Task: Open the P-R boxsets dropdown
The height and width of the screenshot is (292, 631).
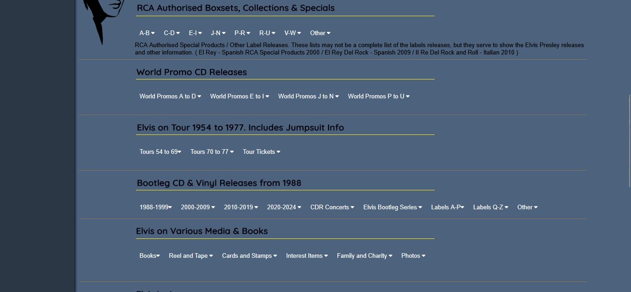Action: tap(242, 33)
